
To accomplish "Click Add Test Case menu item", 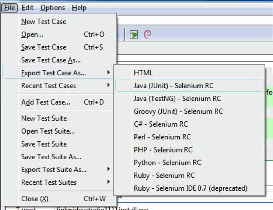I will [45, 102].
